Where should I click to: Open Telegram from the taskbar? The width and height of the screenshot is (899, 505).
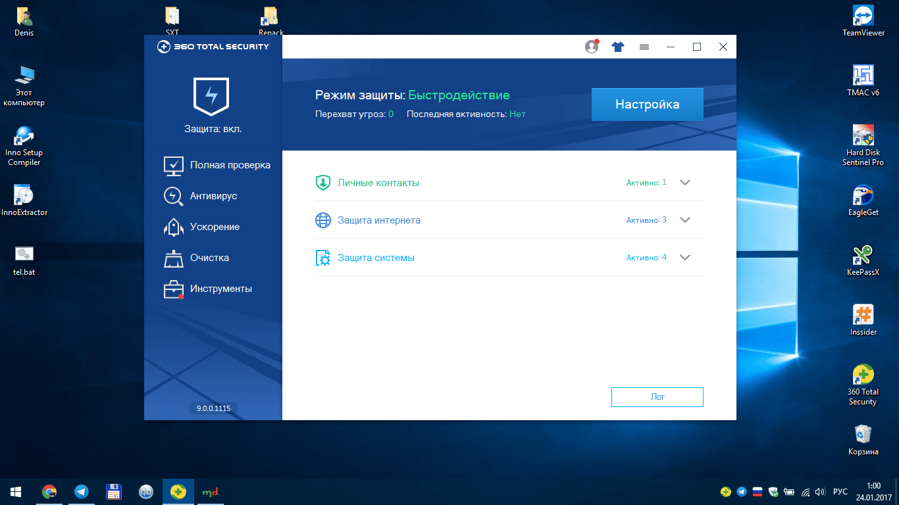(82, 491)
